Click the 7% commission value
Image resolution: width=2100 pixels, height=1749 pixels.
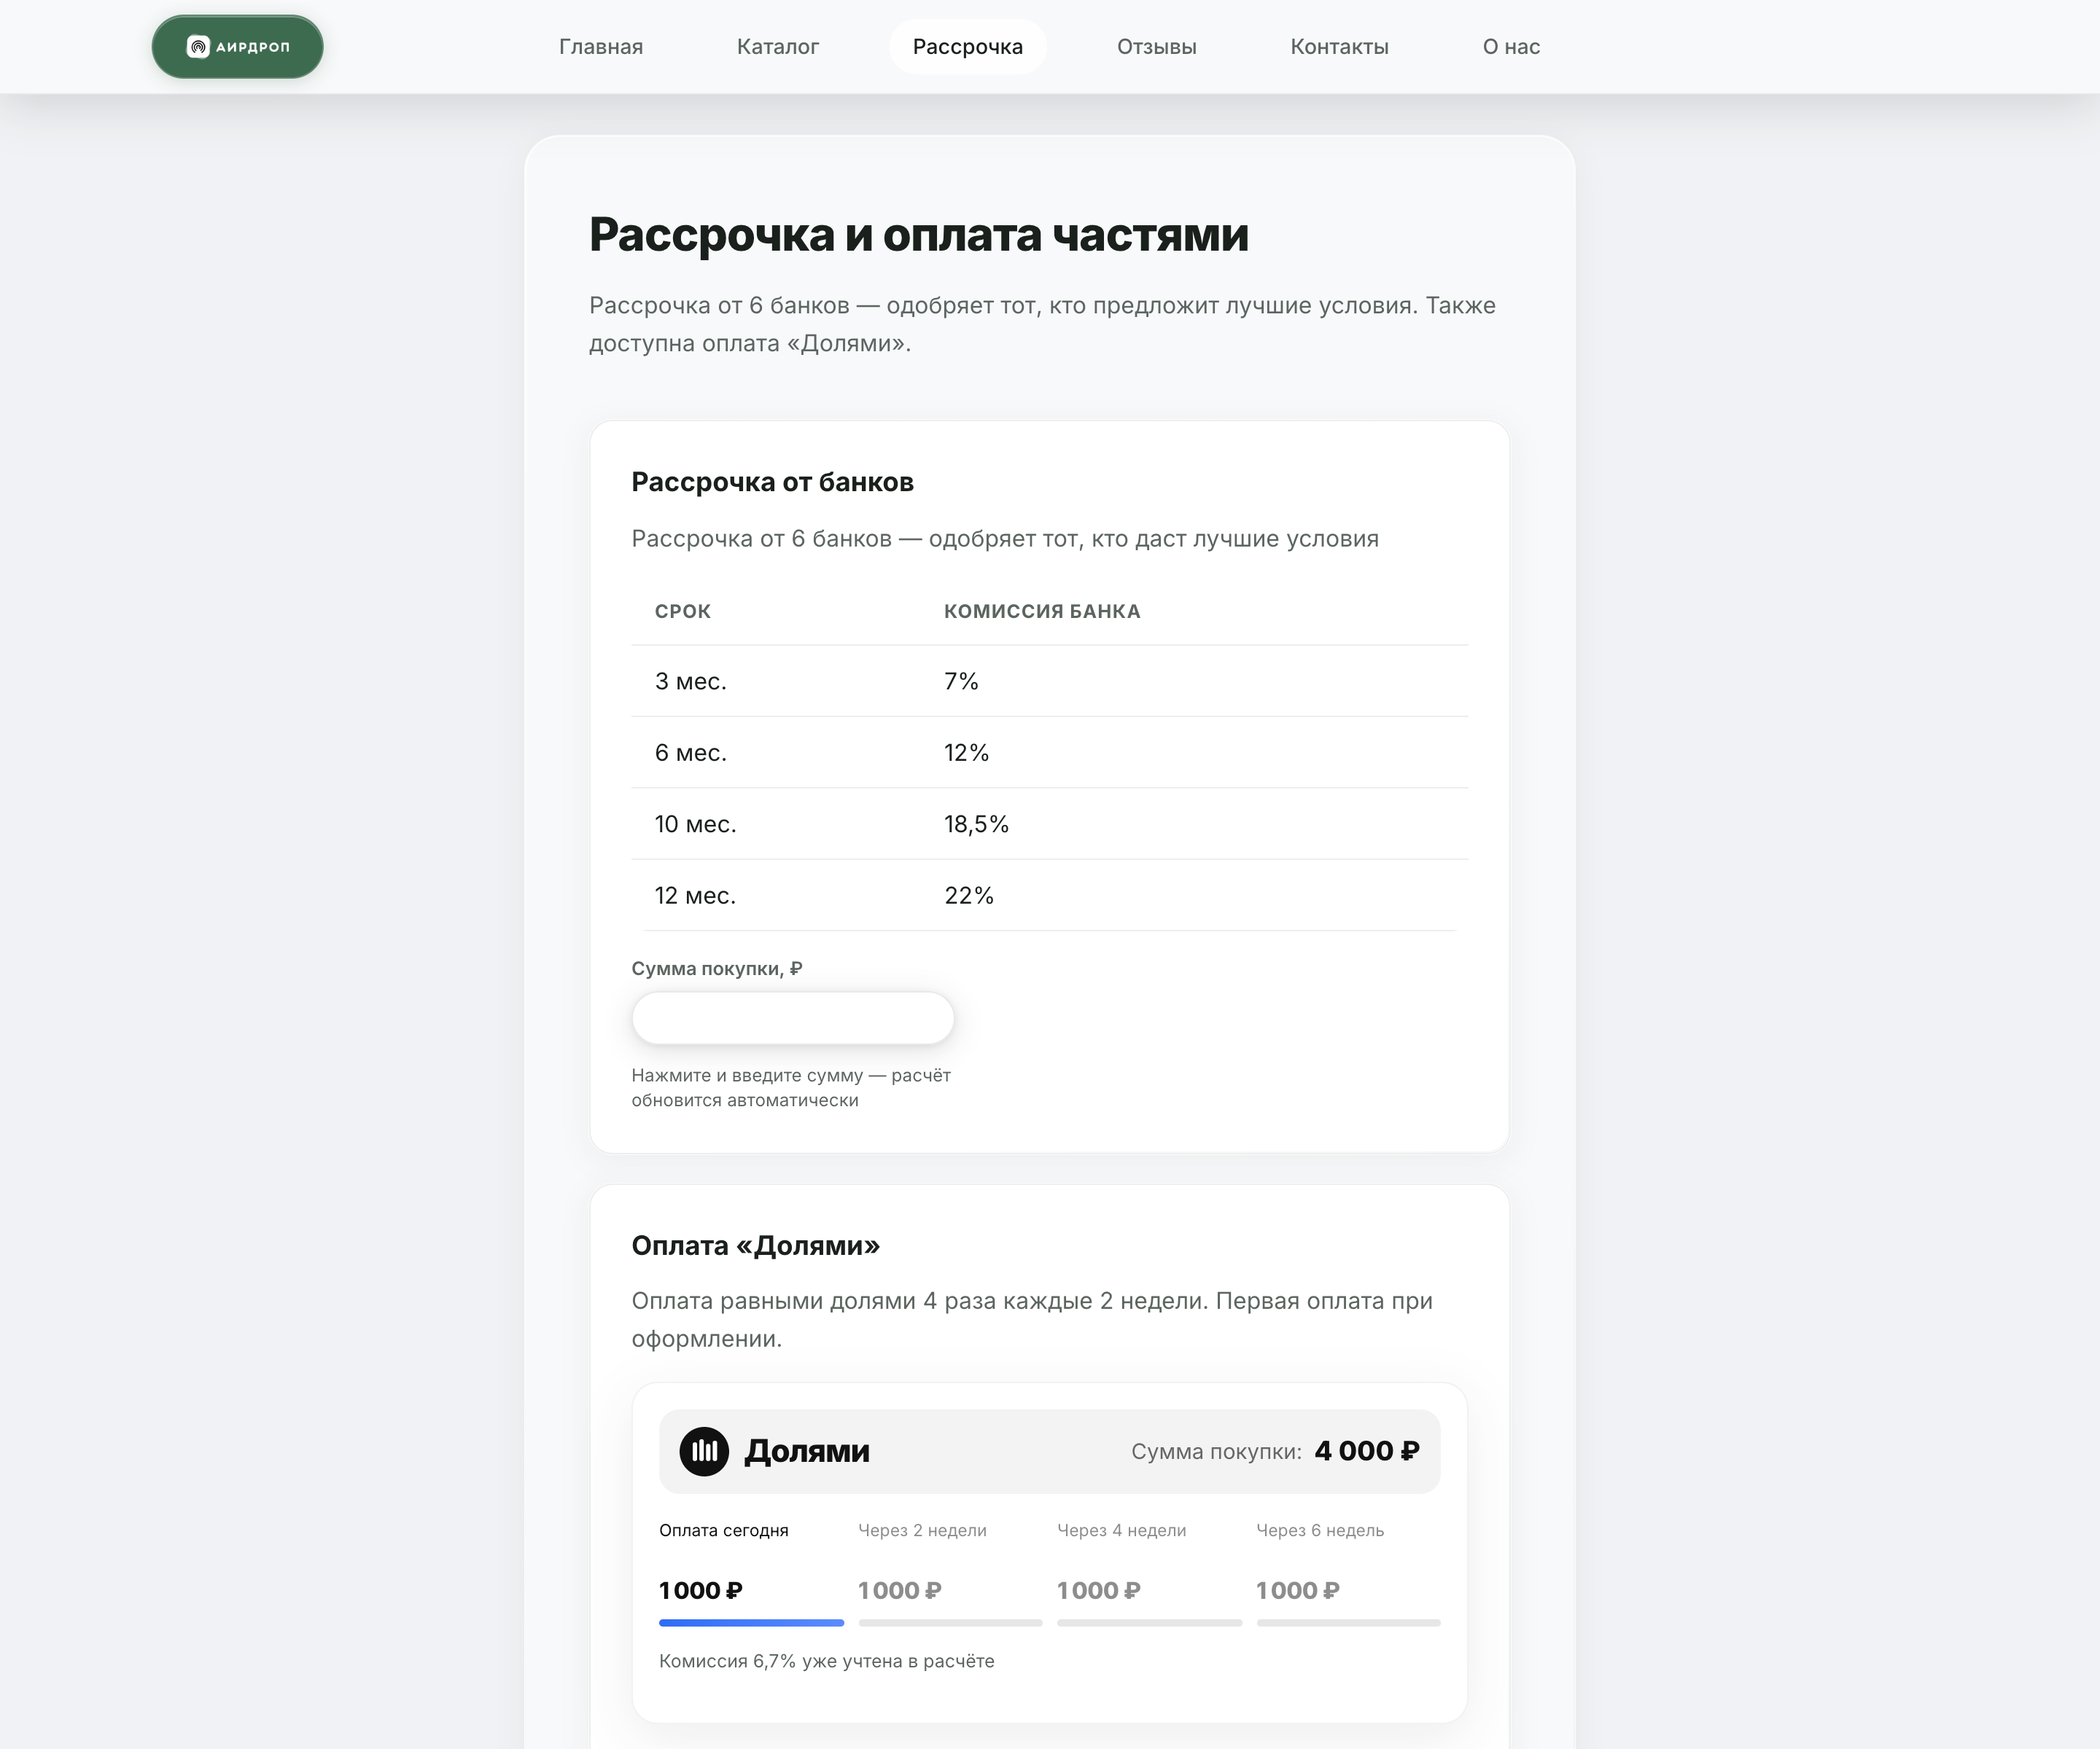tap(961, 681)
